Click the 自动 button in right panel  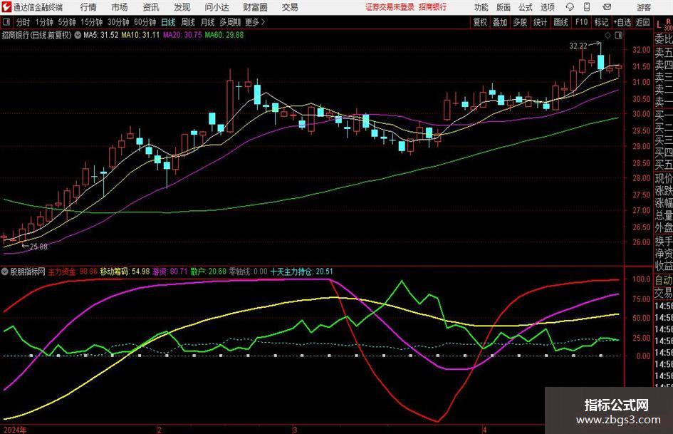(x=664, y=280)
